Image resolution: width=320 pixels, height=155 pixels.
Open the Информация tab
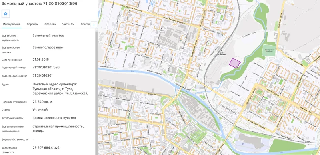[x=12, y=24]
